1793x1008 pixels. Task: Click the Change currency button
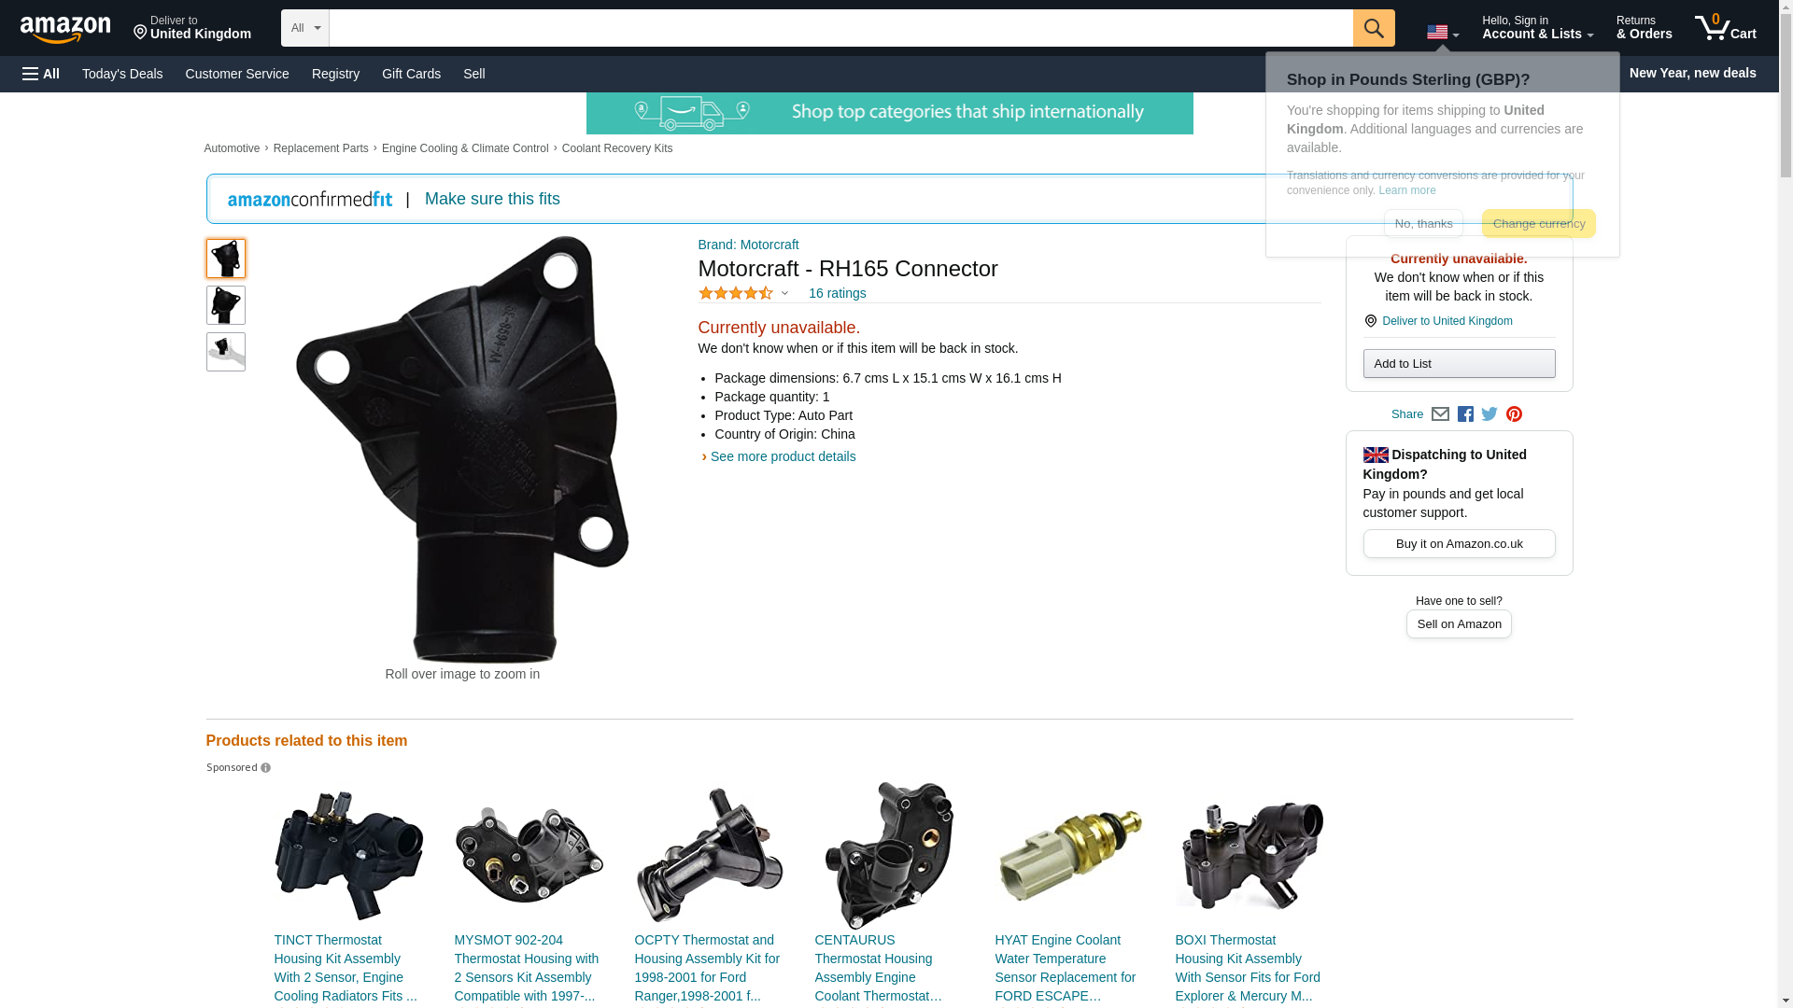[x=1539, y=224]
